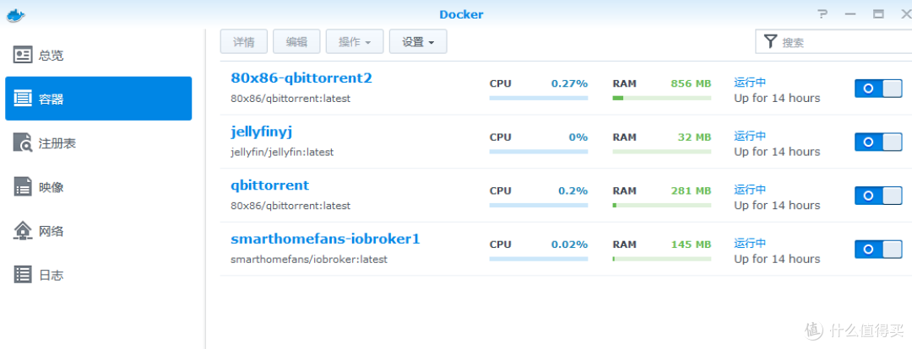The width and height of the screenshot is (912, 349).
Task: Click the filter funnel icon in search
Action: 771,42
